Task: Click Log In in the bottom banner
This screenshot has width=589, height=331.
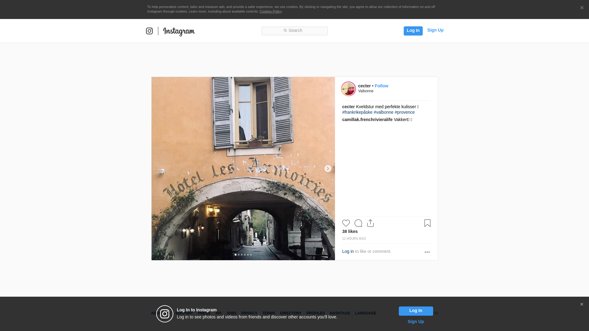Action: (x=416, y=311)
